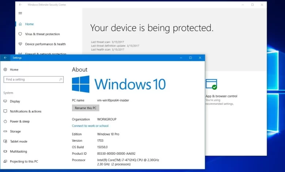Click the Notifications speech-bubble icon

(5, 111)
